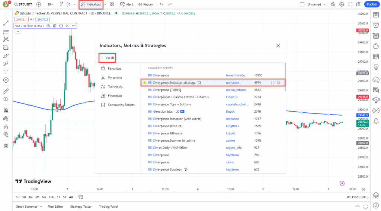The image size is (381, 211).
Task: Select the zoom in tool
Action: pyautogui.click(x=6, y=99)
